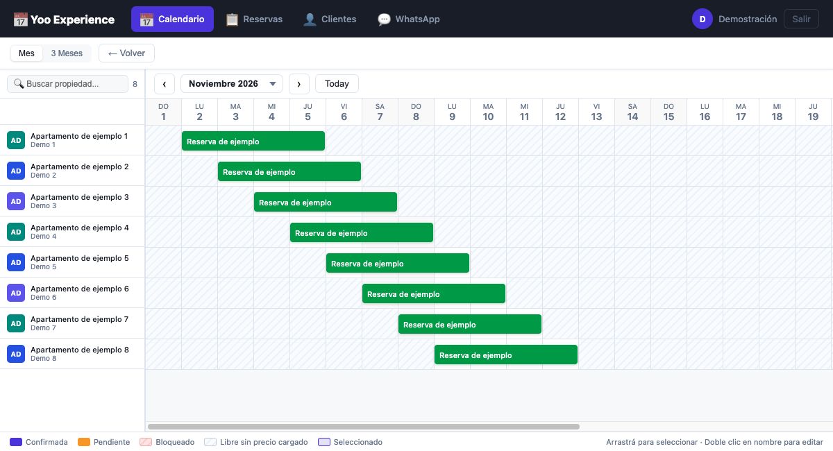
Task: Go to previous month arrow
Action: [164, 84]
